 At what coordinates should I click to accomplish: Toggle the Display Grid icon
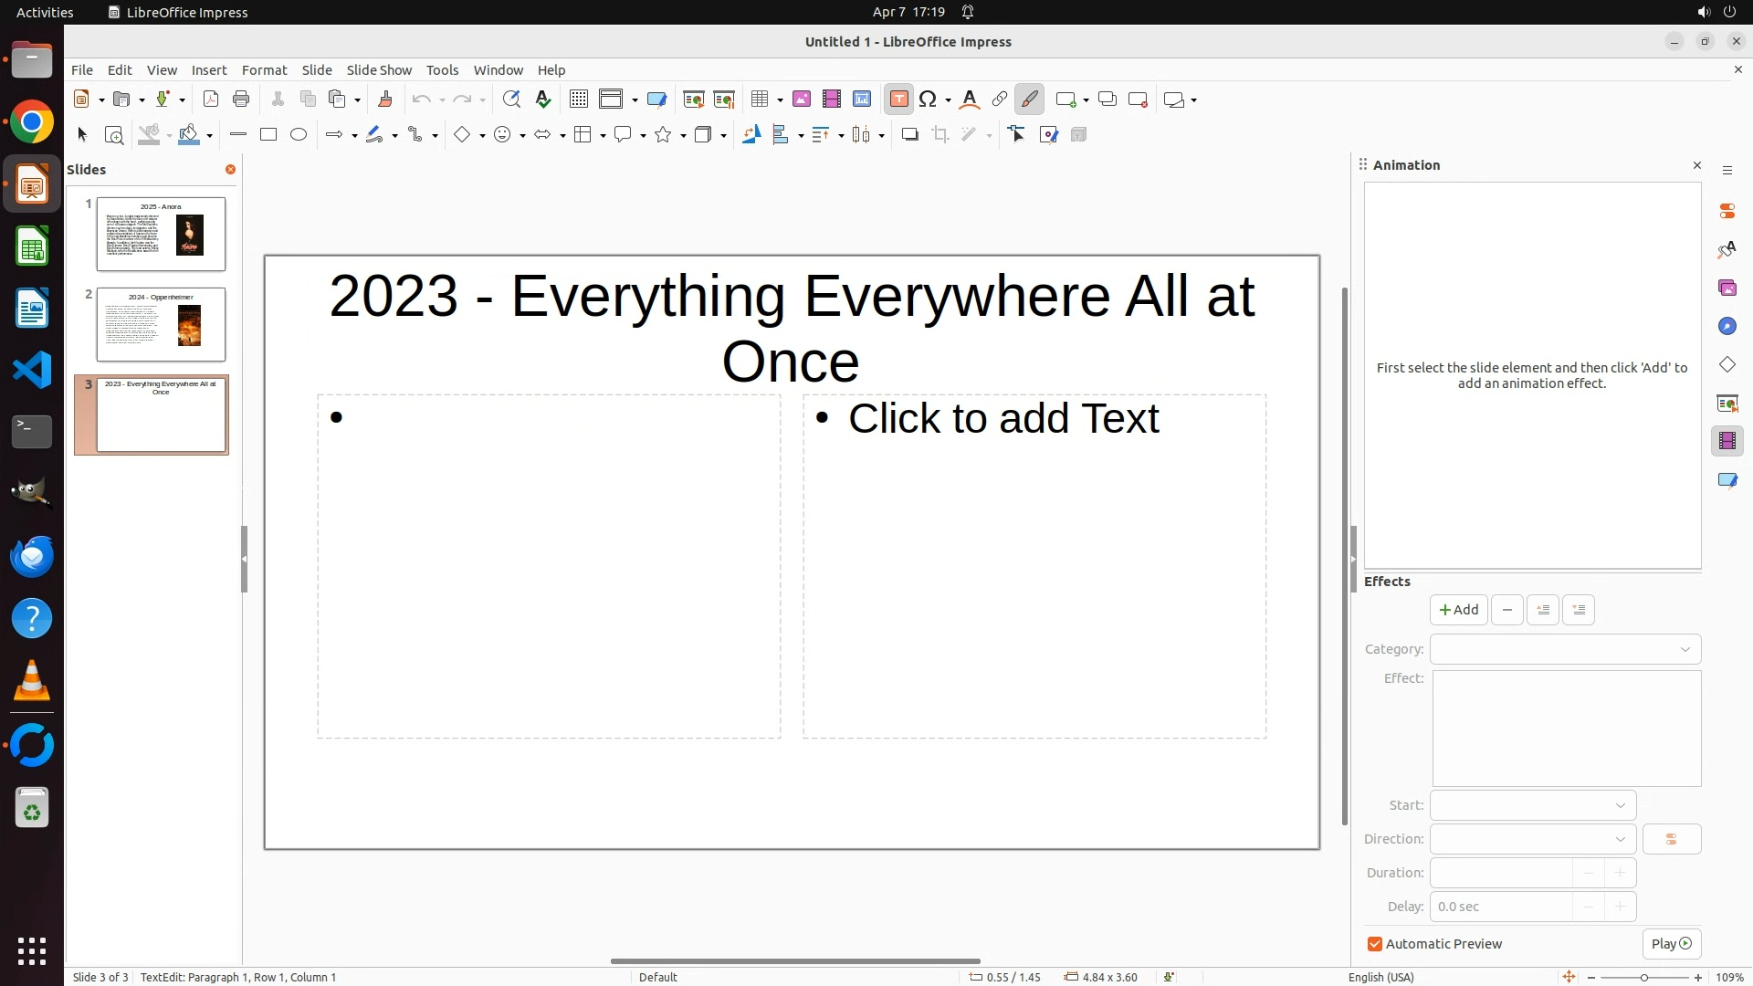click(x=579, y=100)
